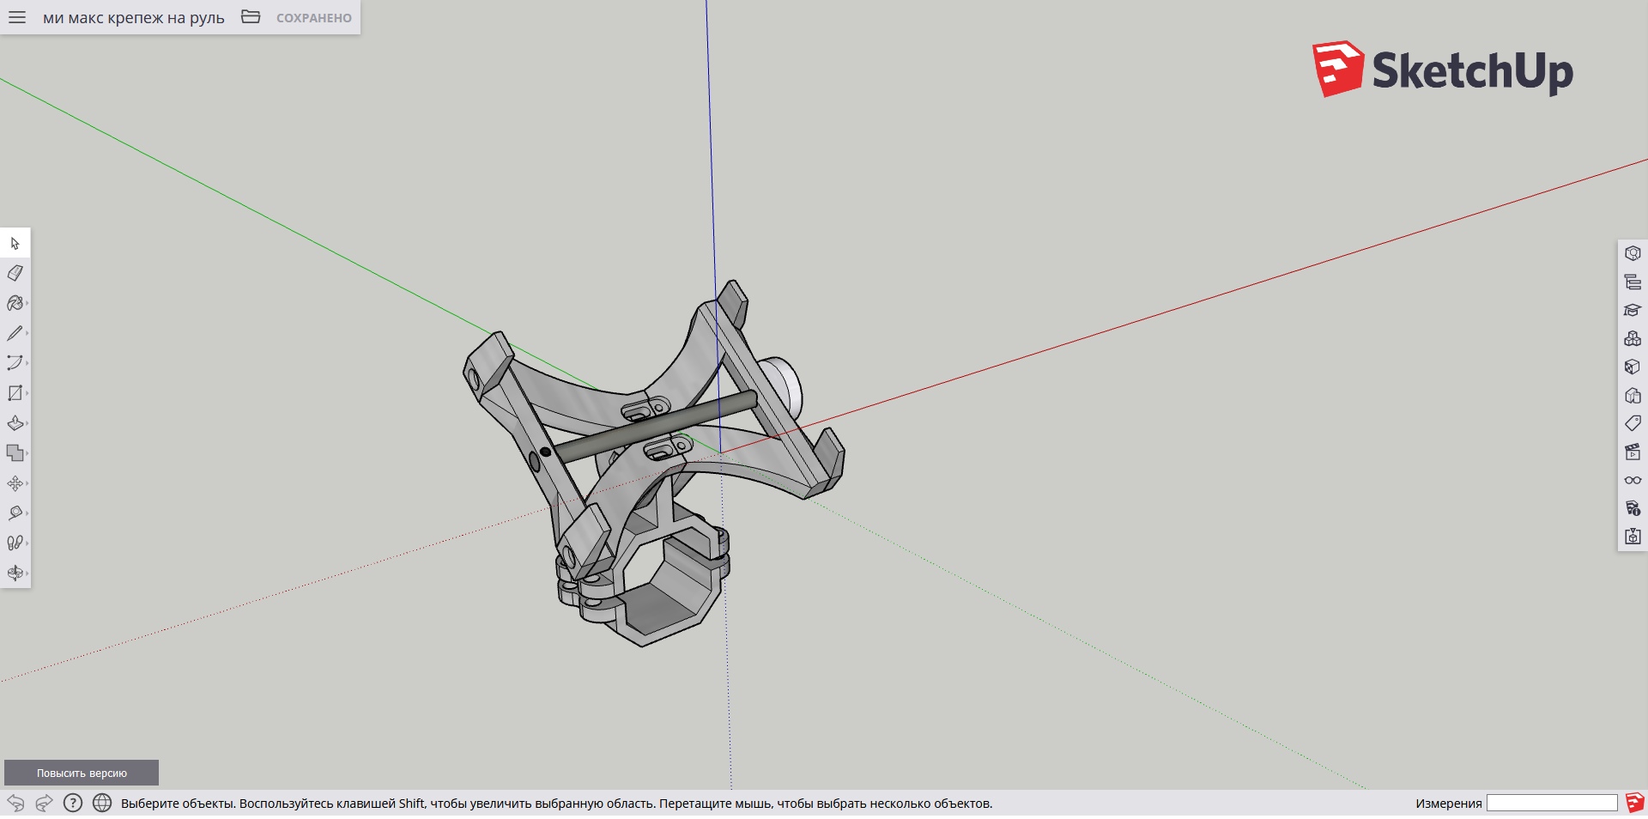Open the language globe menu
The image size is (1648, 819).
[102, 804]
